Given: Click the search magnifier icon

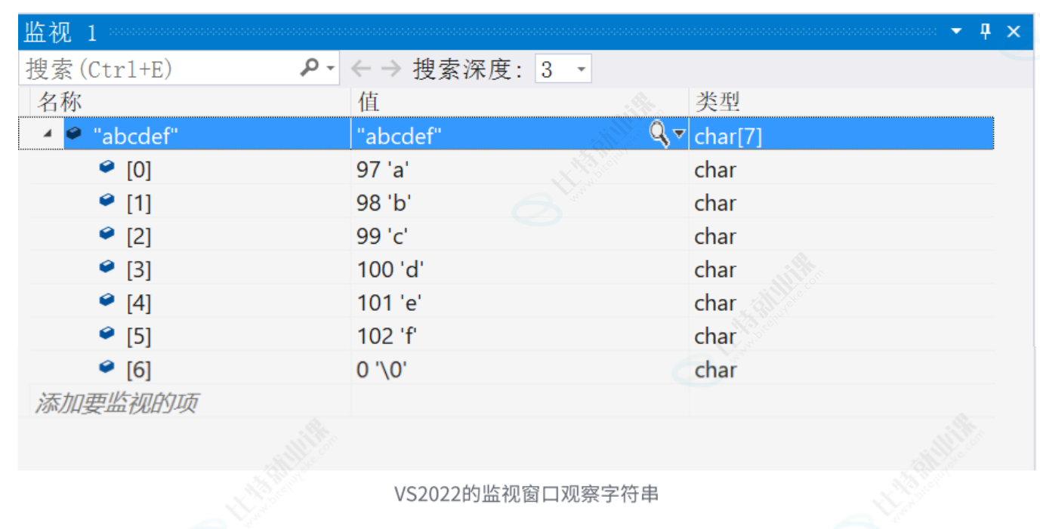Looking at the screenshot, I should (x=309, y=69).
